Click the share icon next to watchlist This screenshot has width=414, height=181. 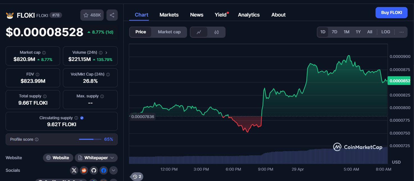click(112, 15)
